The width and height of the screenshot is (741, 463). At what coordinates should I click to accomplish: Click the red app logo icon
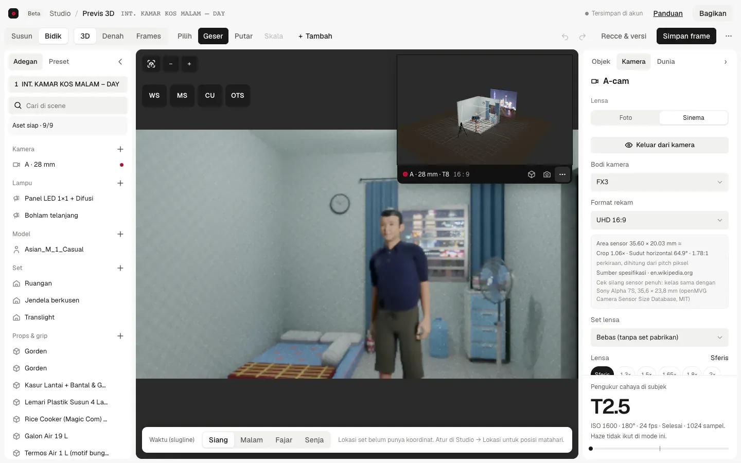click(14, 13)
